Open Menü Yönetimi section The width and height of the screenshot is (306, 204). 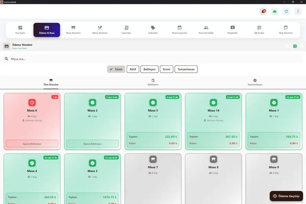coord(100,30)
